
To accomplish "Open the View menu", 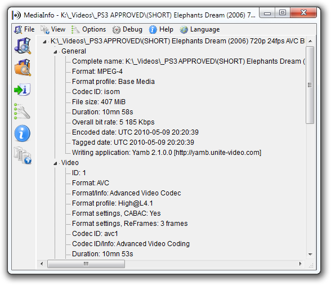I will 53,29.
